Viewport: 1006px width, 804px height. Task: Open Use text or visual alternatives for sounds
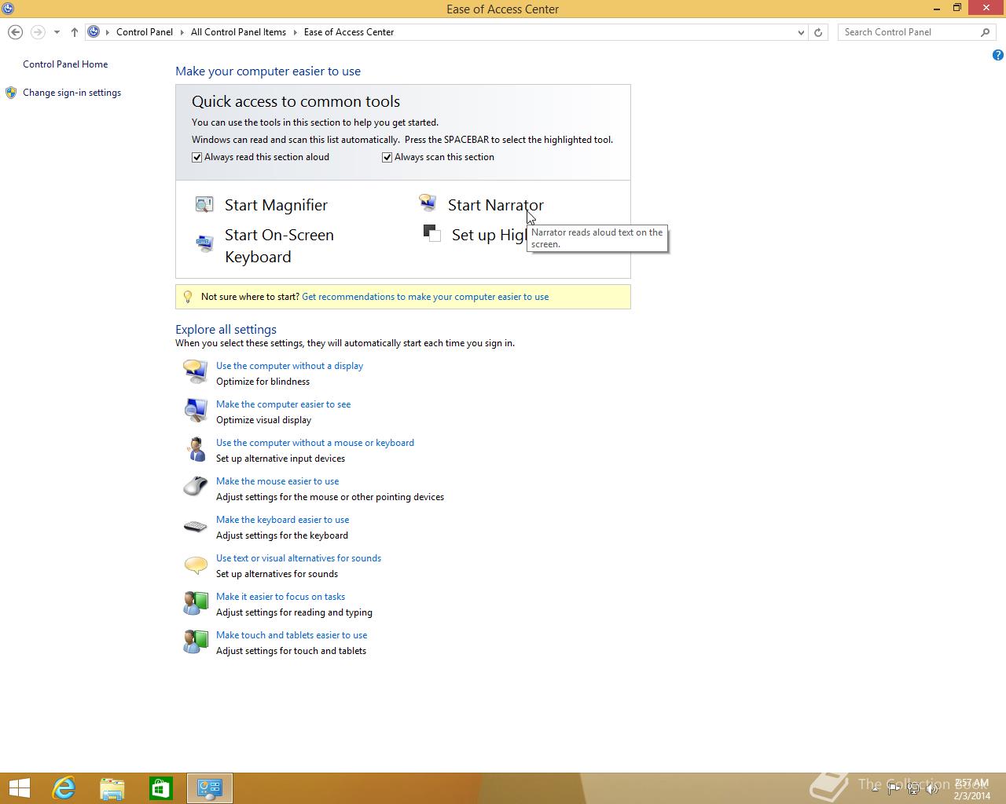coord(299,558)
